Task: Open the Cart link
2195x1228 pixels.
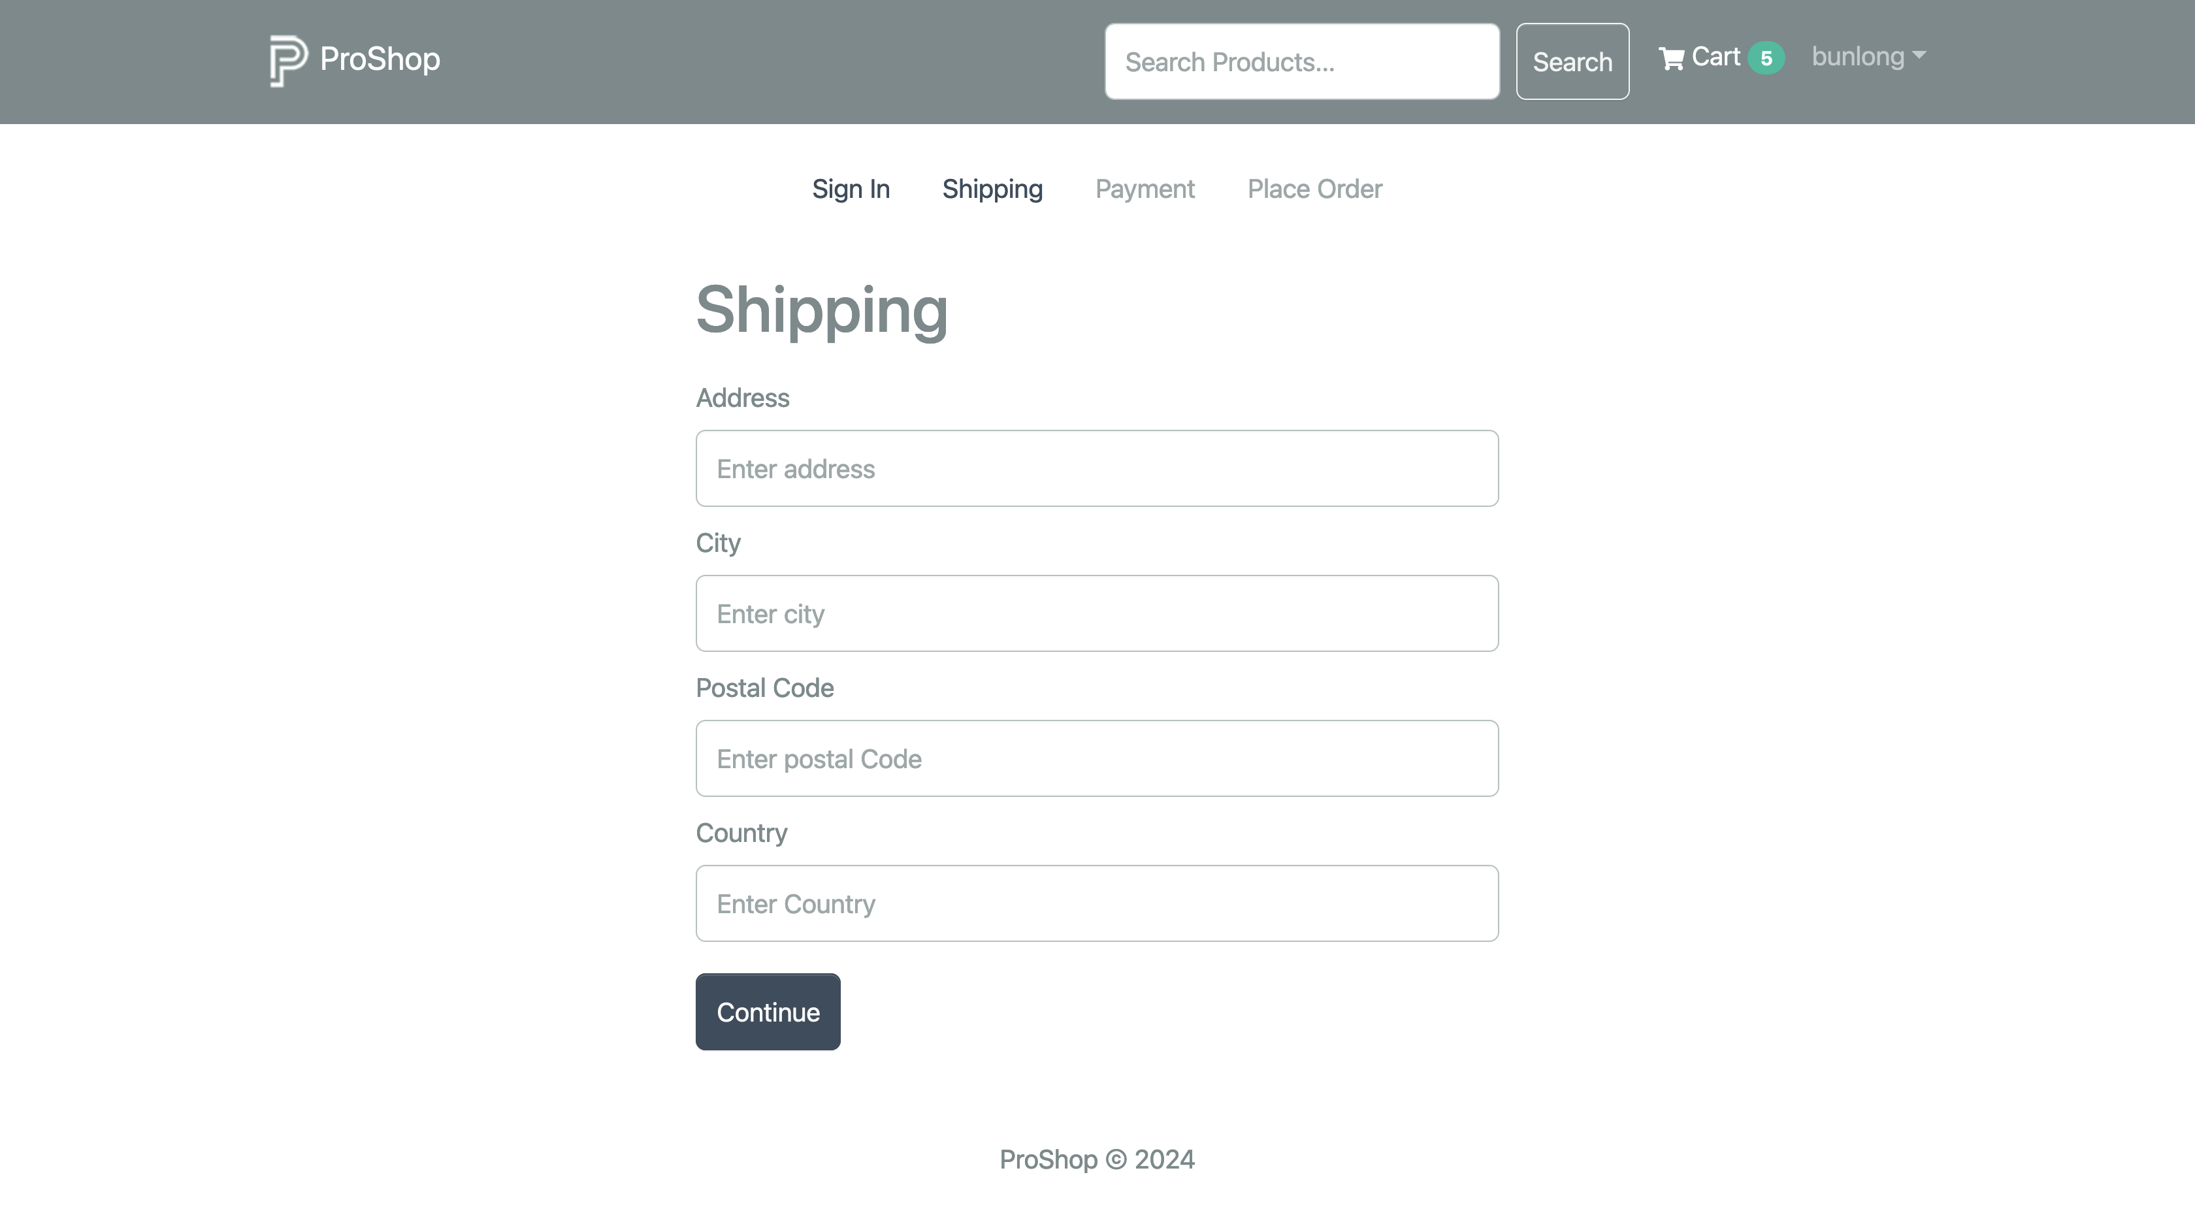Action: [x=1715, y=57]
